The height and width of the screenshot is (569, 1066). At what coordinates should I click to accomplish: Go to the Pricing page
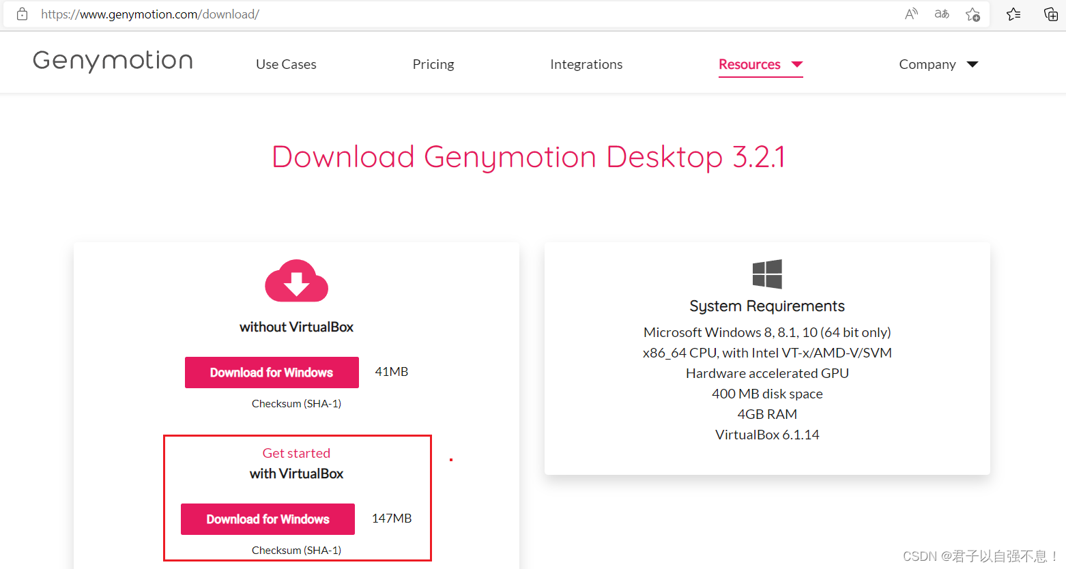(433, 64)
